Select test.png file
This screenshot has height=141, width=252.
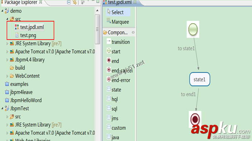tap(28, 35)
